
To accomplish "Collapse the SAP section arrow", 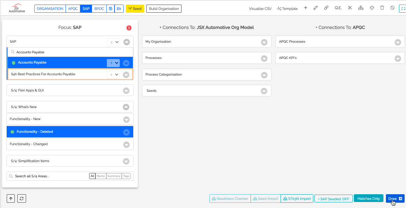I will click(127, 42).
